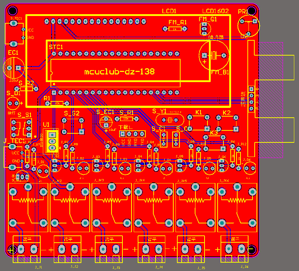Select the J_TEC1 power connector
299x271 pixels.
click(x=13, y=157)
